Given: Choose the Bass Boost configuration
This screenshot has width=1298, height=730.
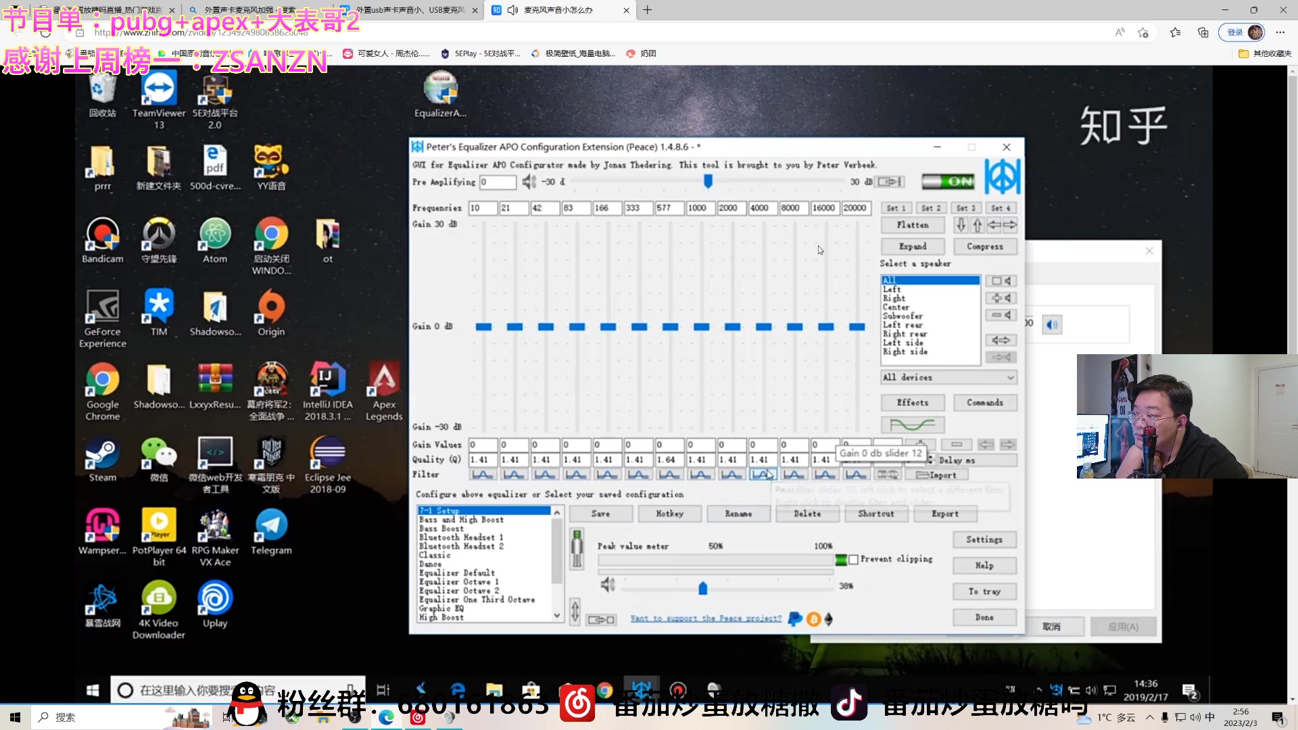Looking at the screenshot, I should tap(441, 529).
